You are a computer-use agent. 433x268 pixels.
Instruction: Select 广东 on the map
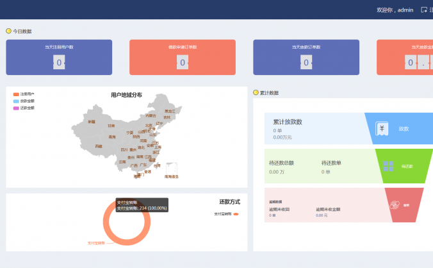(x=143, y=165)
